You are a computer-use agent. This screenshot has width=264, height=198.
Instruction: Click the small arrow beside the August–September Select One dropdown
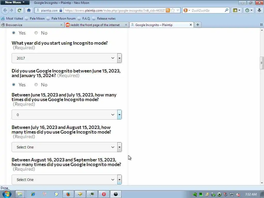(119, 179)
